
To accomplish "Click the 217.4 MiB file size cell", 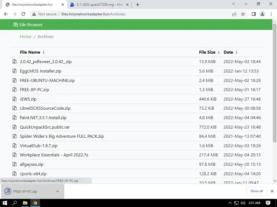I will (x=209, y=155).
